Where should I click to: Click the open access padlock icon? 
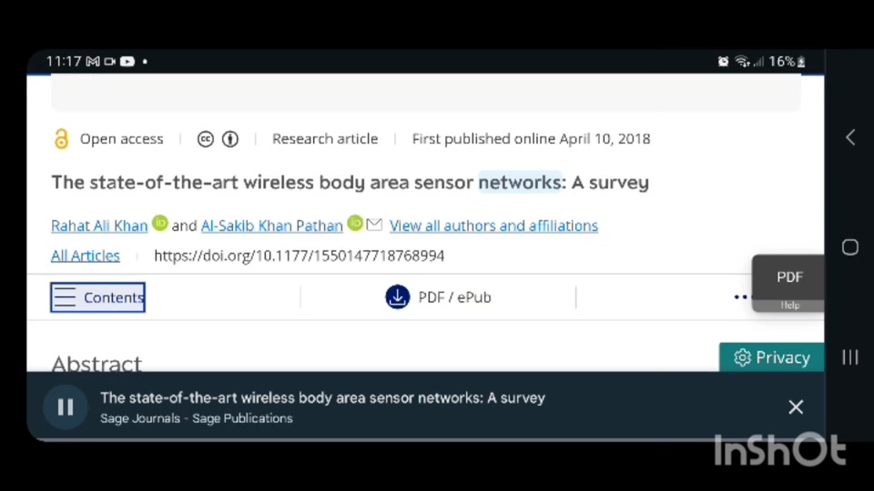tap(61, 139)
